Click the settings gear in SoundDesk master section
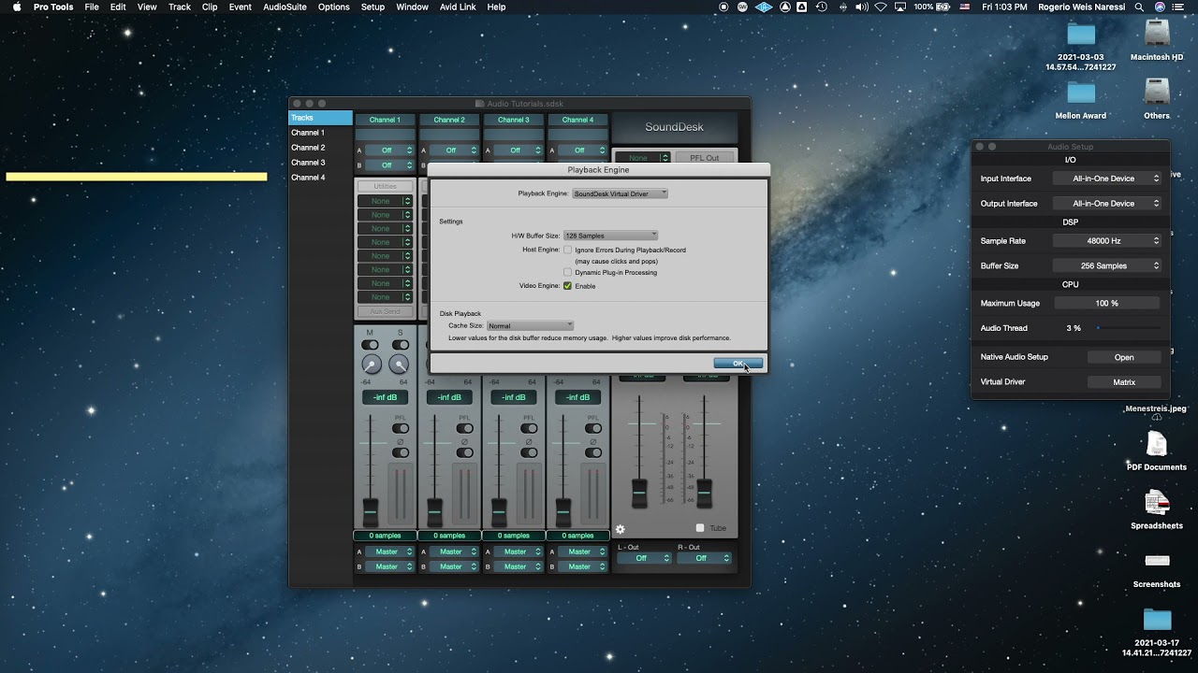1198x673 pixels. pos(620,529)
